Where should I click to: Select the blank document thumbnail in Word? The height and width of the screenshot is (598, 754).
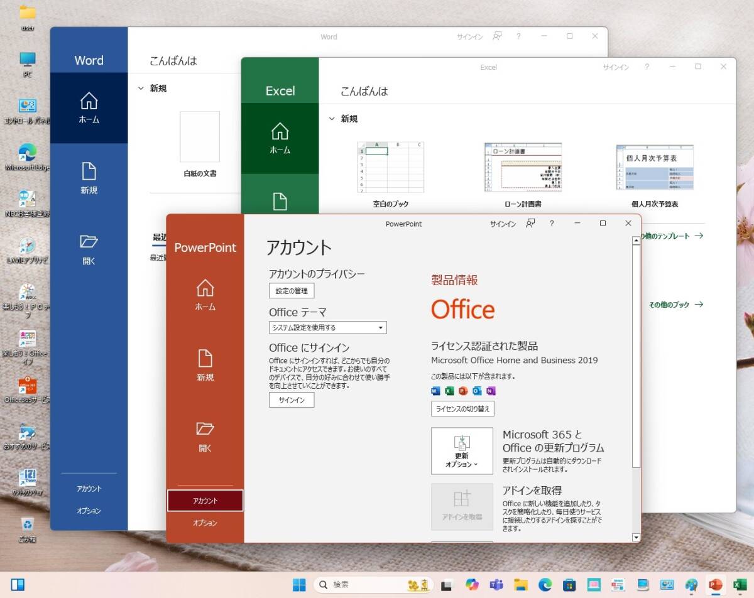pos(200,137)
